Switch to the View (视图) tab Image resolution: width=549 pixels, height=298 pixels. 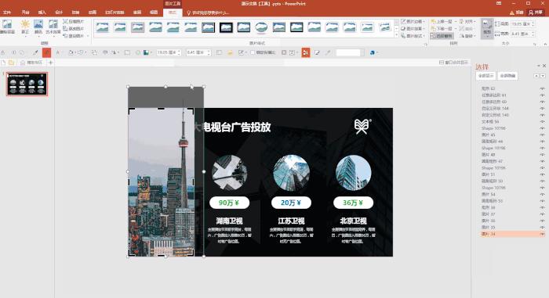pos(154,13)
